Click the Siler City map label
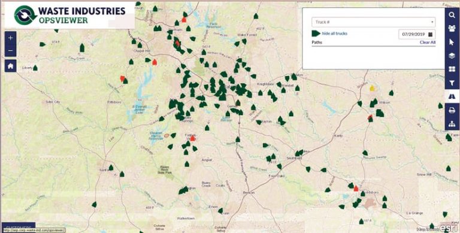This screenshot has height=233, width=460. (53, 102)
